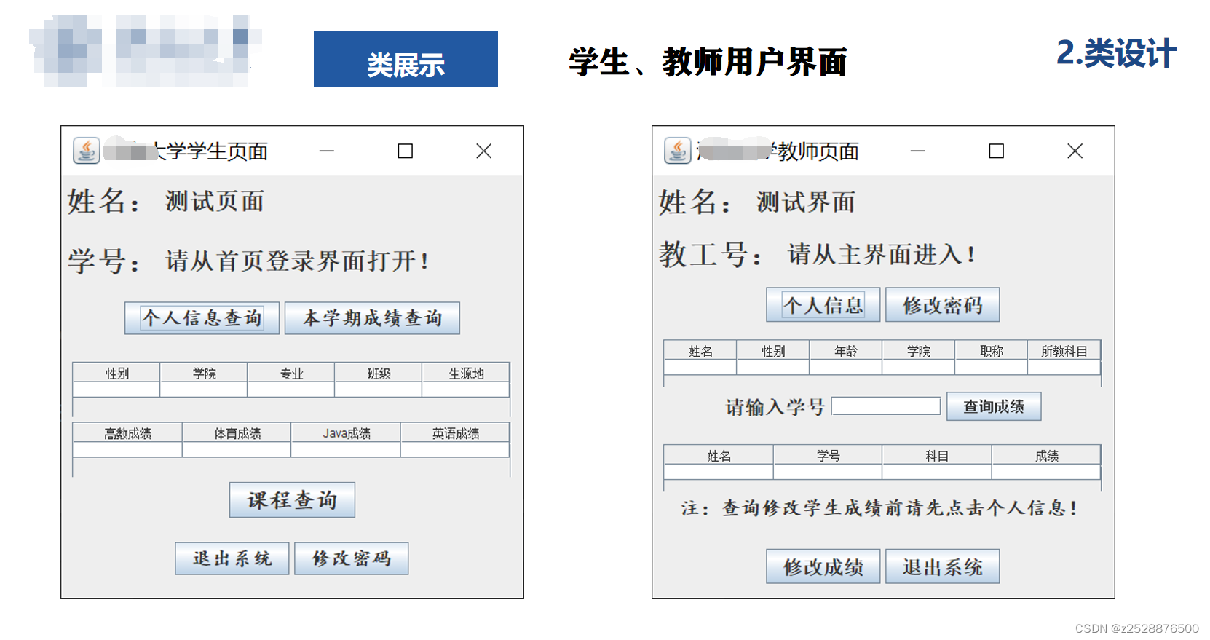The width and height of the screenshot is (1210, 640).
Task: Select 生源地 column header
Action: (x=466, y=373)
